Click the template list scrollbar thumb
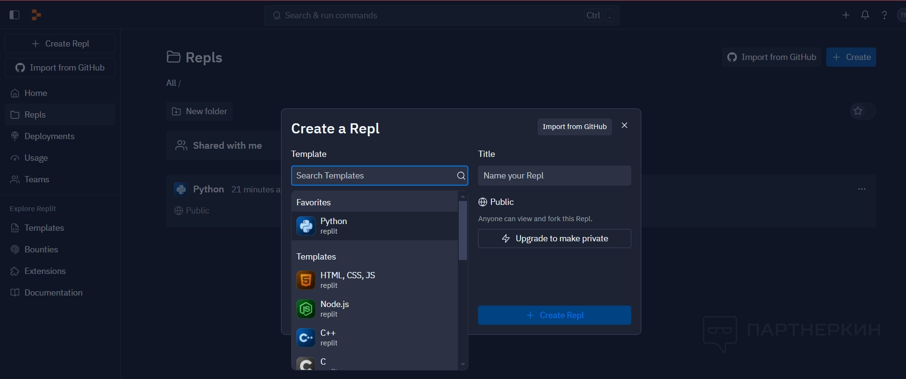 pyautogui.click(x=463, y=230)
